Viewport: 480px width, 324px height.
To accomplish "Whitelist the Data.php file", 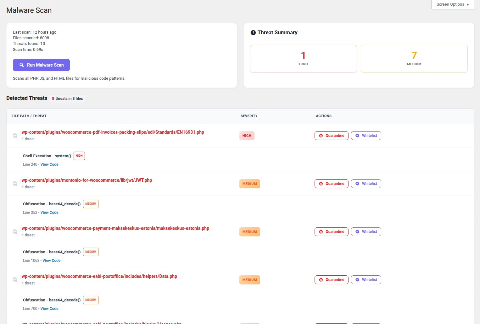I will (366, 279).
